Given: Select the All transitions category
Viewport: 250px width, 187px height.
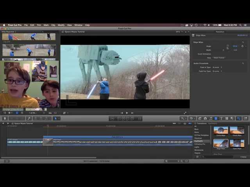Looking at the screenshot, I should tap(195, 126).
